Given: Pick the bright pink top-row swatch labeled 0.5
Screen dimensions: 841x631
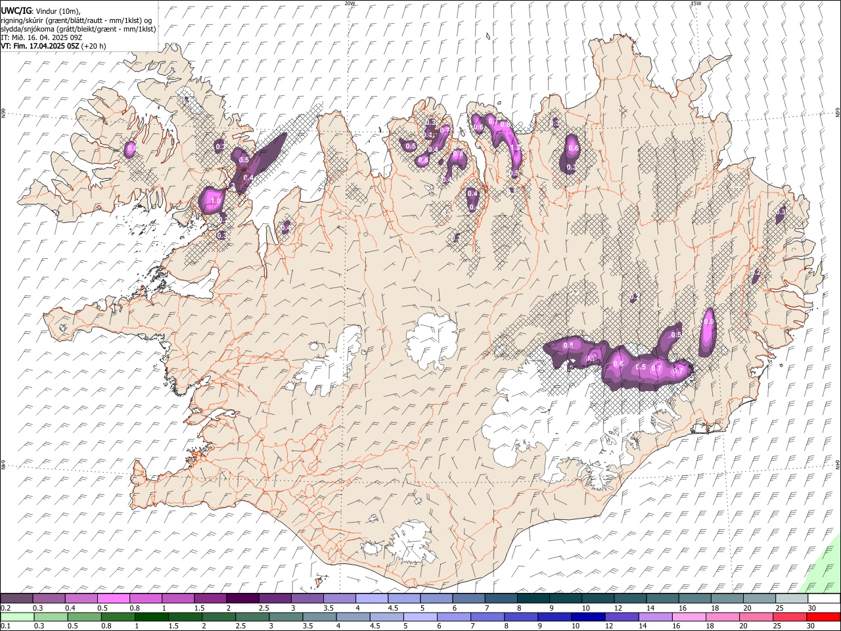Looking at the screenshot, I should pos(113,599).
